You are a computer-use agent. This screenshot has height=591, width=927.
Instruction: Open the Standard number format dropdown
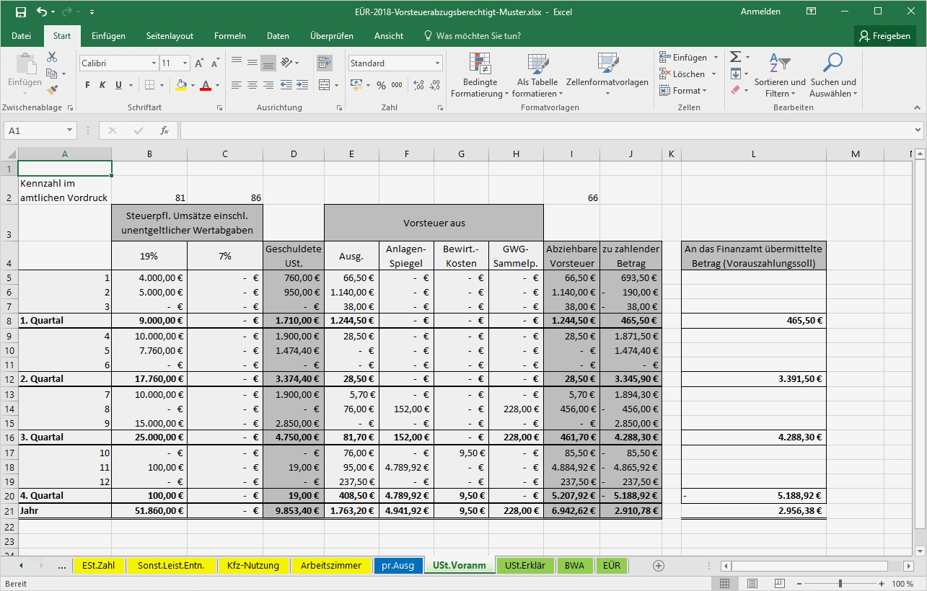click(x=395, y=63)
